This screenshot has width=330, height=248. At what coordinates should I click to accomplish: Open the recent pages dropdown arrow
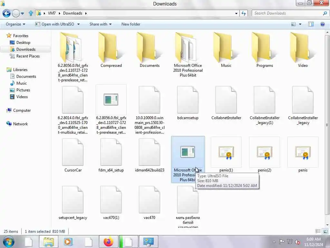22,14
